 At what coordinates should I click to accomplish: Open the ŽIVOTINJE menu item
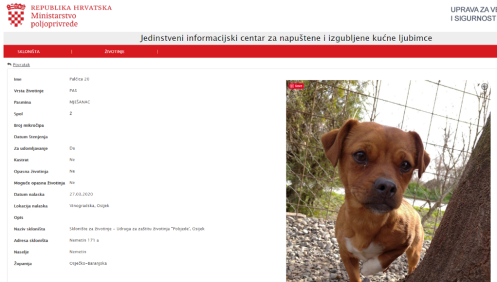(115, 51)
